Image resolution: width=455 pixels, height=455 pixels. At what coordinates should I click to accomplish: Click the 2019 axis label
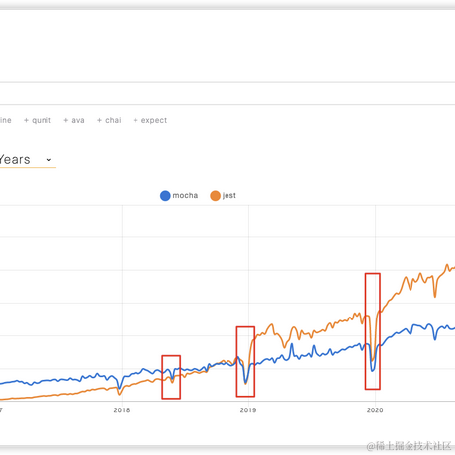[x=248, y=410]
